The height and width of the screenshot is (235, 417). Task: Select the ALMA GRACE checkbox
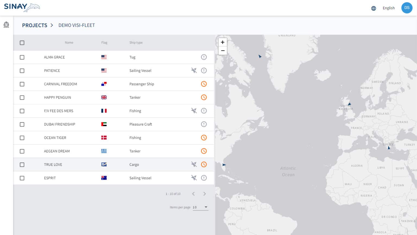22,57
